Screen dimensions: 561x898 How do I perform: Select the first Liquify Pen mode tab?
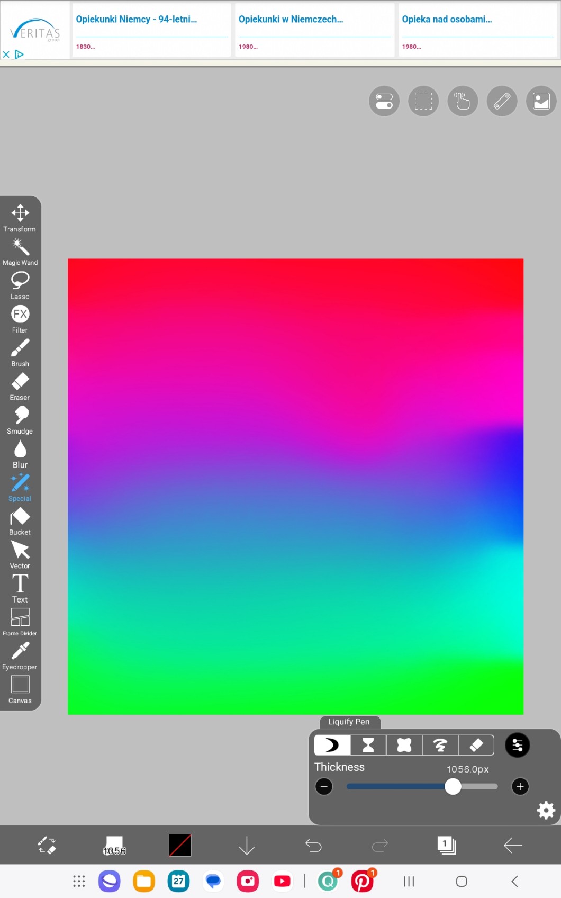pos(332,746)
